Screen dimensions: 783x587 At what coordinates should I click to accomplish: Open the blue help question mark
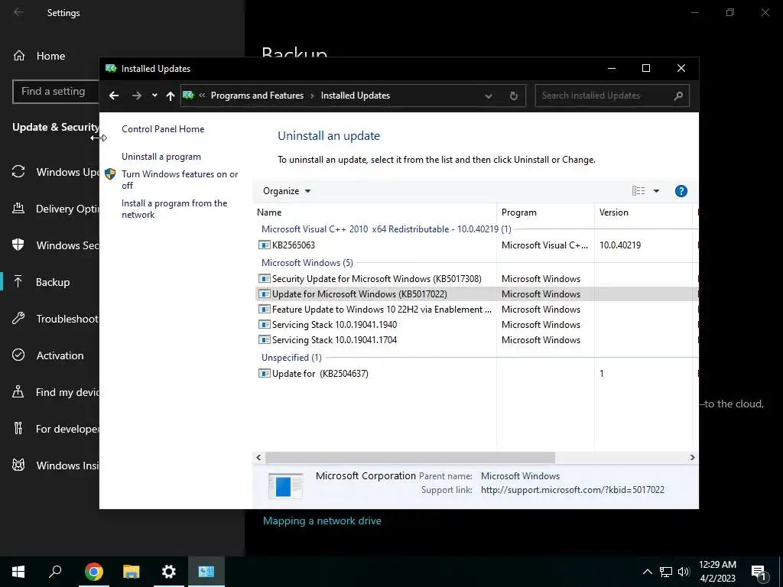click(x=681, y=190)
